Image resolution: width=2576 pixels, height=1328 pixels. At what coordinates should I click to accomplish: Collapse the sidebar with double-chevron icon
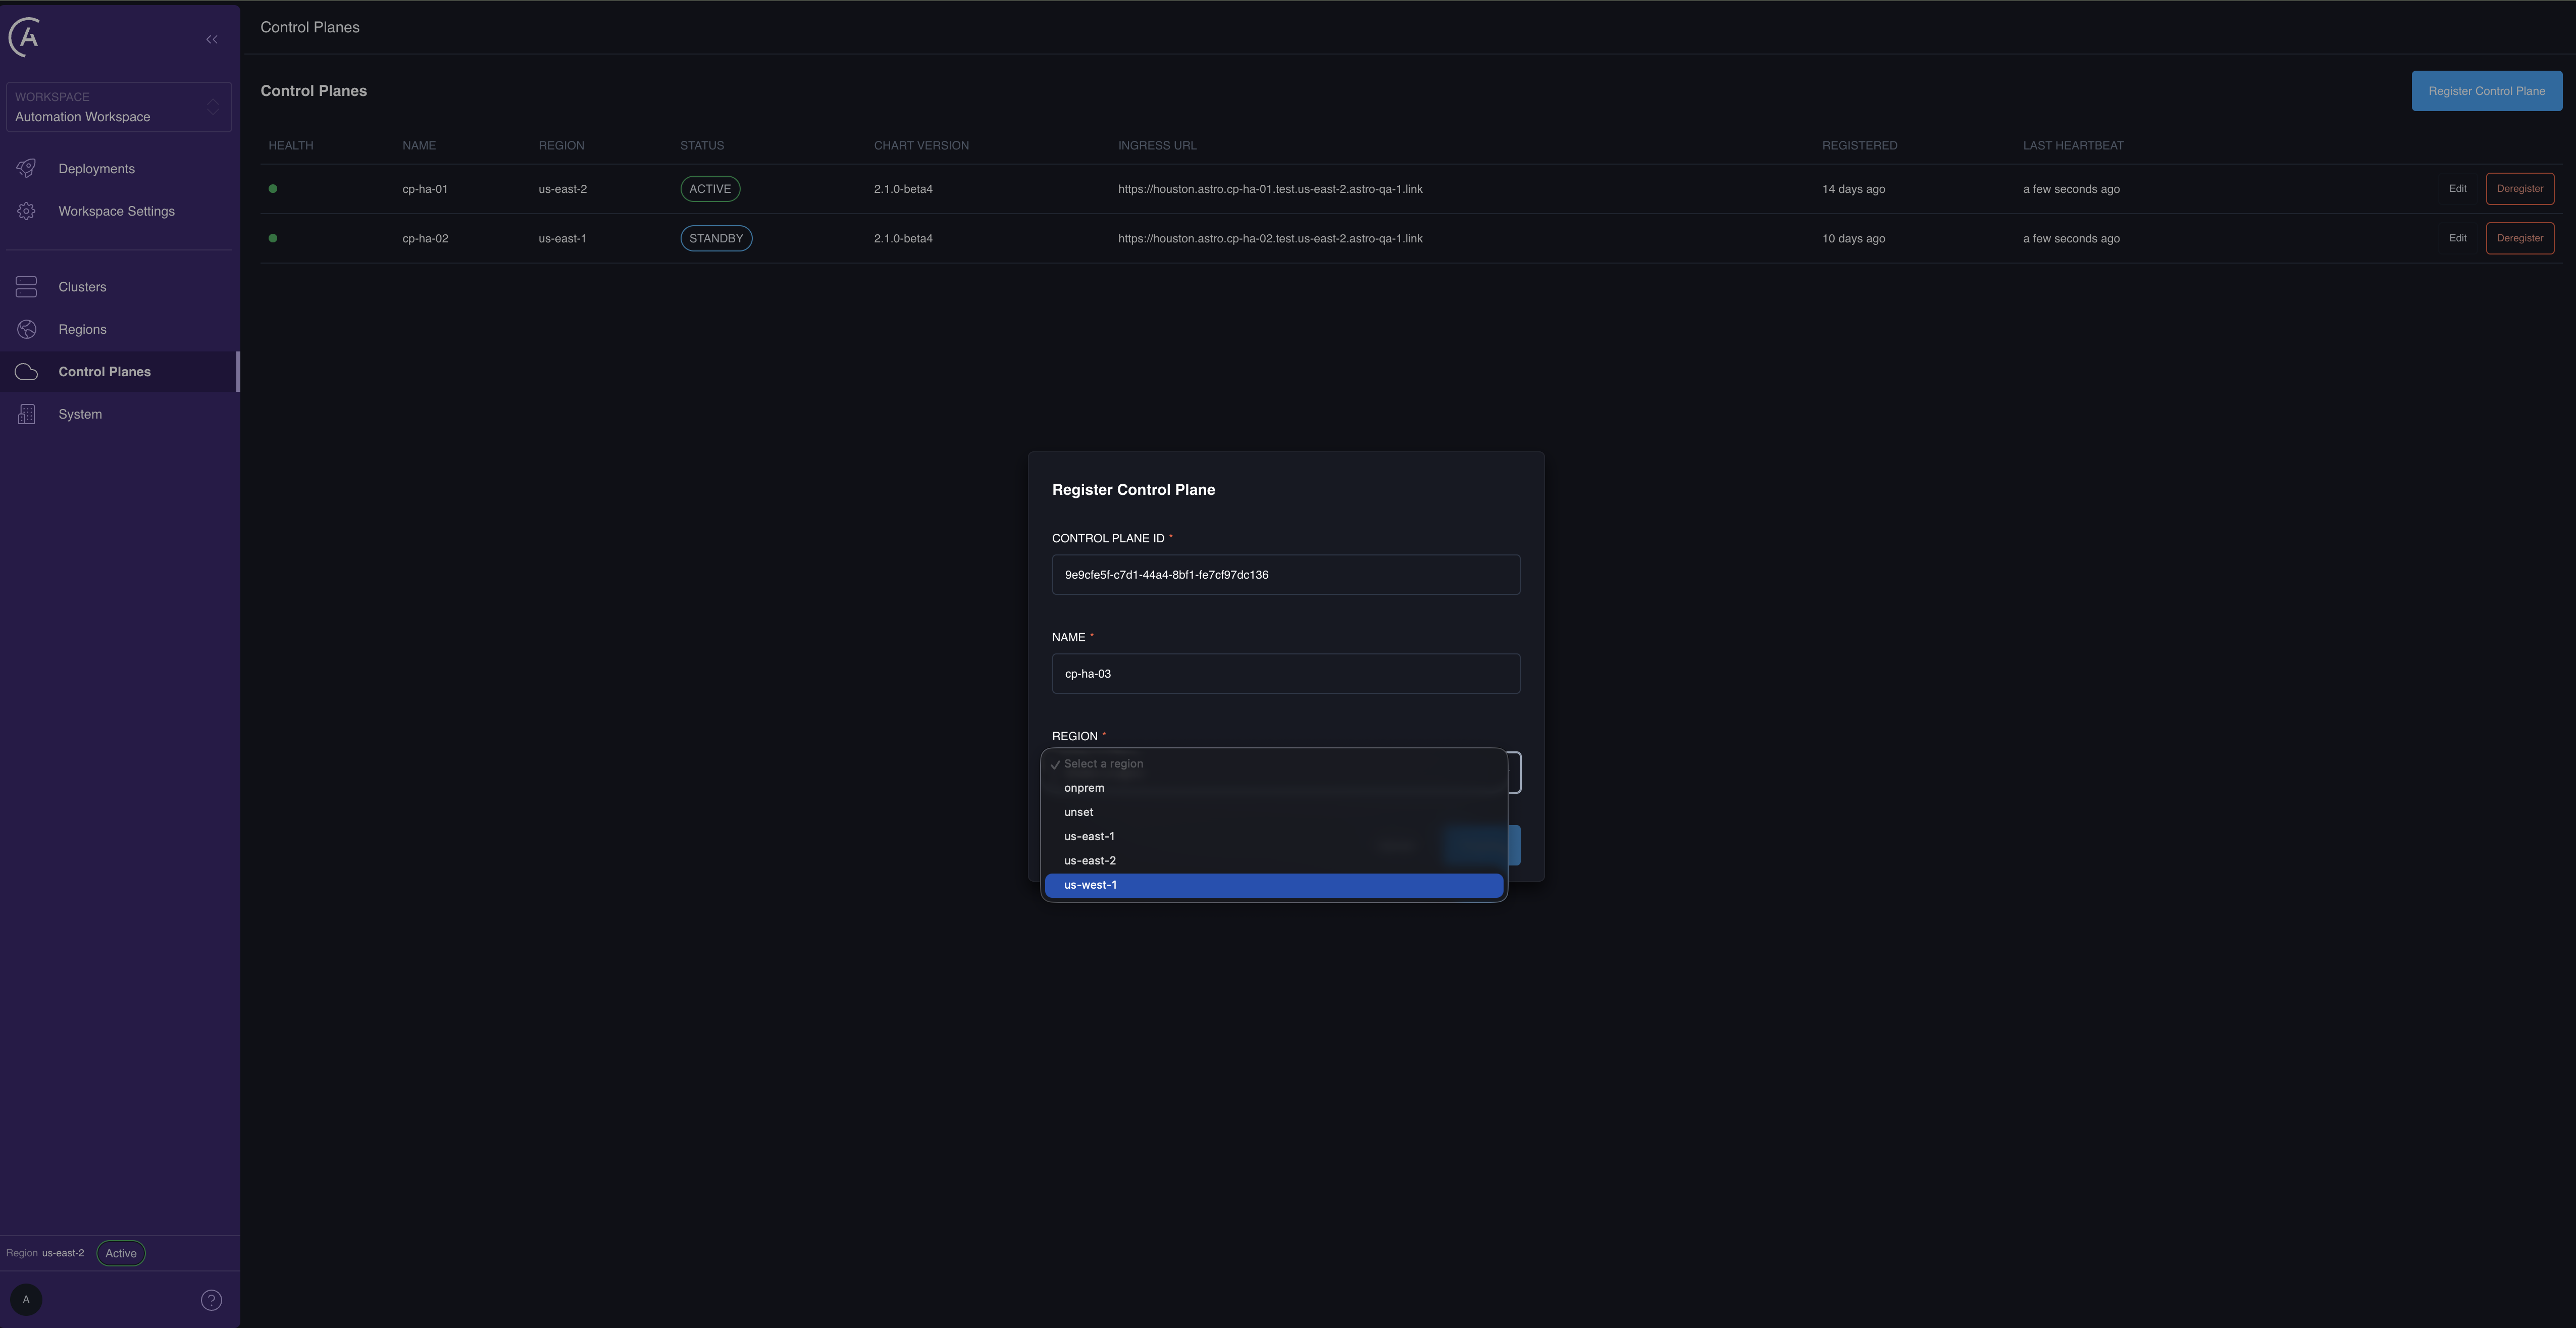212,39
